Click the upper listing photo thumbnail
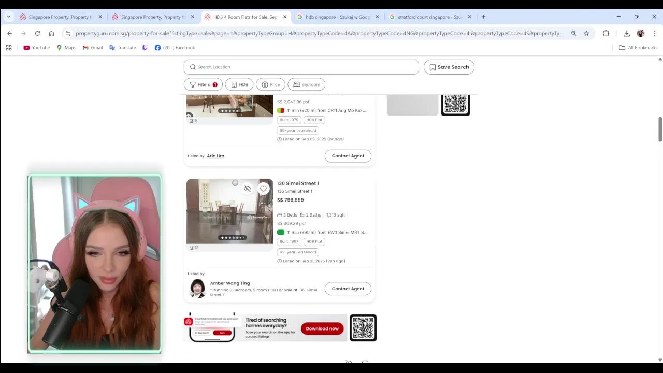 pyautogui.click(x=229, y=106)
